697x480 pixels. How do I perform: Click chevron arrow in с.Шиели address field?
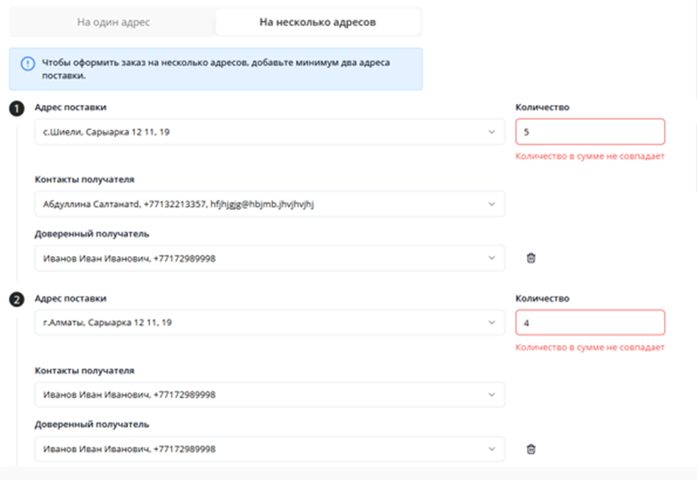click(x=492, y=132)
